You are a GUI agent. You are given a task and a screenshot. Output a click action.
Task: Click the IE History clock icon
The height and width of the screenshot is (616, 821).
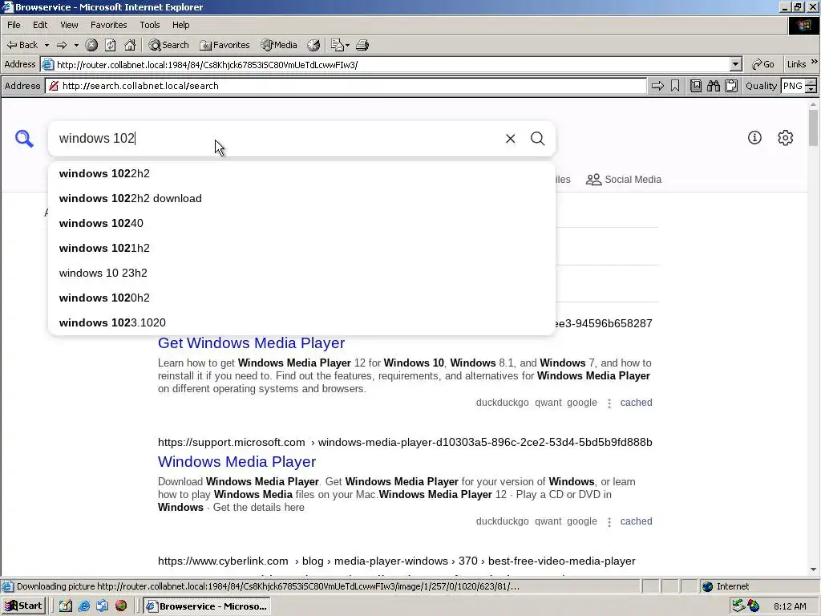[313, 45]
